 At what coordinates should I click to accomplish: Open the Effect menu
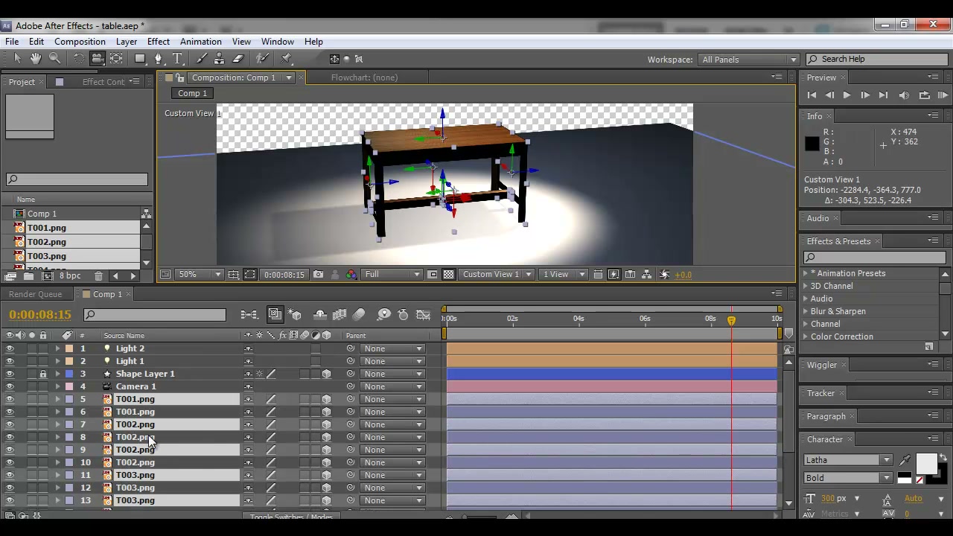coord(159,42)
